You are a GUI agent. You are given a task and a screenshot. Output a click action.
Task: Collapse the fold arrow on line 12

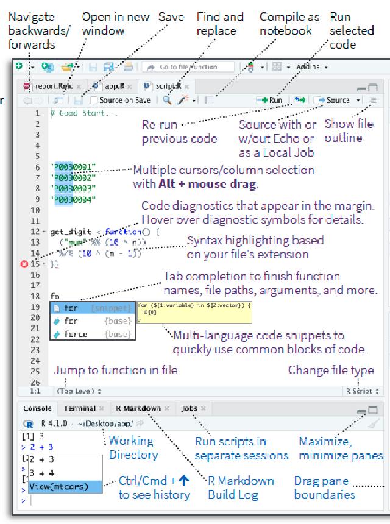point(44,232)
